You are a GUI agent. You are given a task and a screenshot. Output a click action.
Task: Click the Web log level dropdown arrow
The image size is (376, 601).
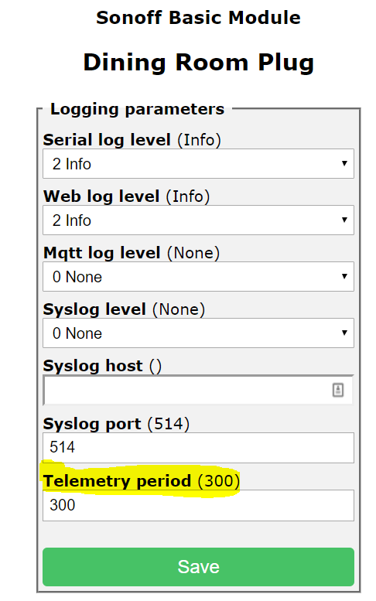coord(344,220)
